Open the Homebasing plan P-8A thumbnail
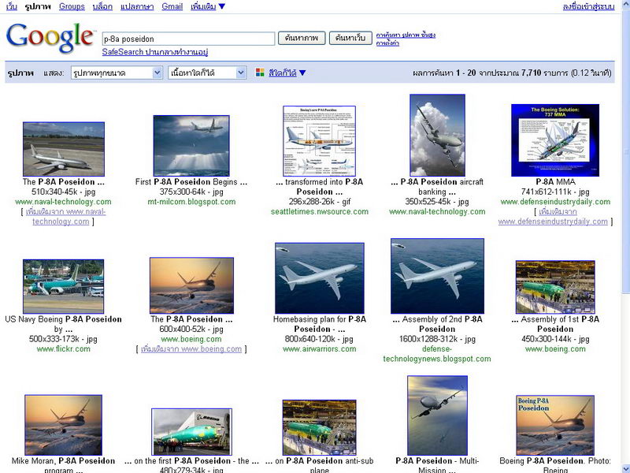The width and height of the screenshot is (630, 473). click(x=320, y=278)
